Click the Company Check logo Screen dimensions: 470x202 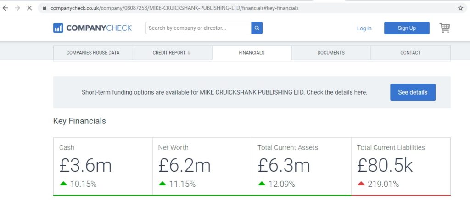pos(92,28)
